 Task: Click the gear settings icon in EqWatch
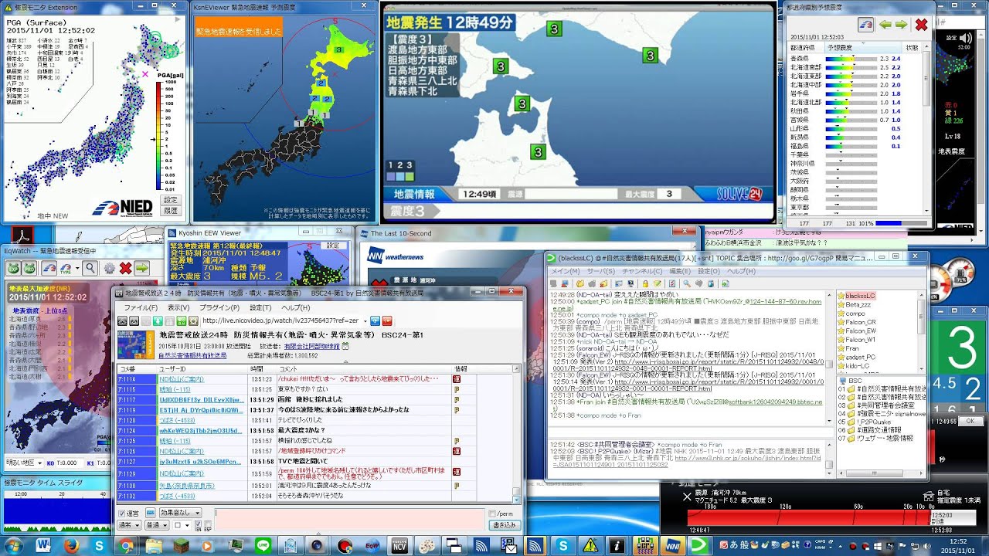point(109,268)
